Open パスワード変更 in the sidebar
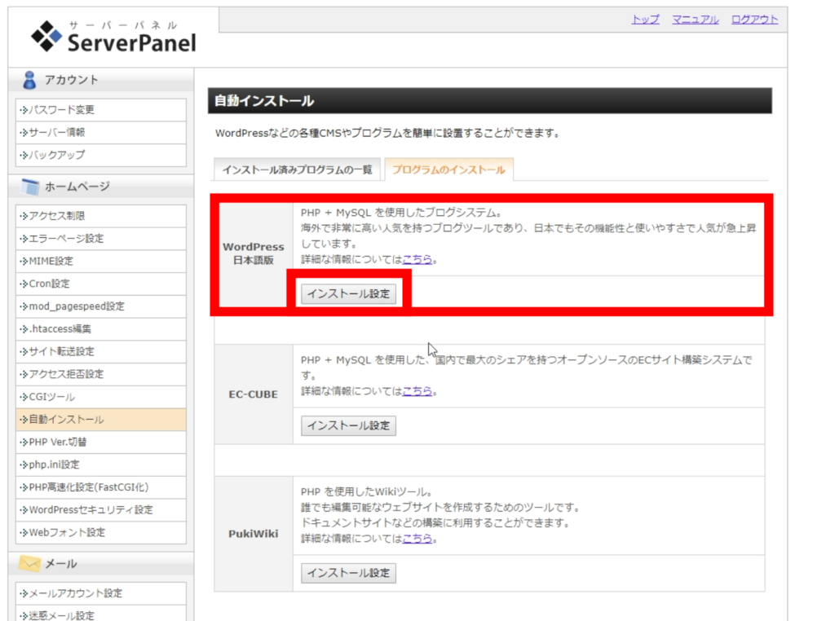Screen dimensions: 835x621 point(101,110)
